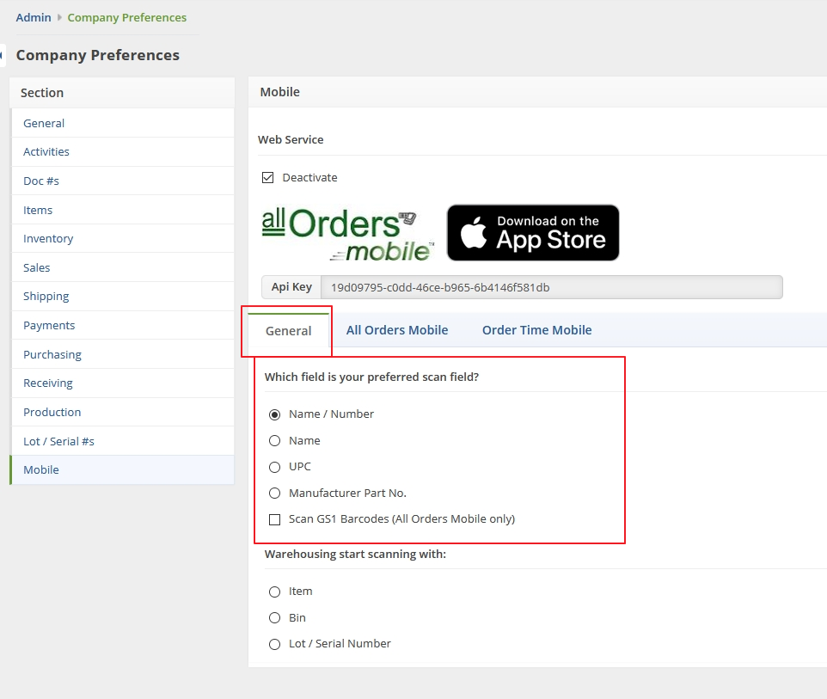The image size is (827, 699).
Task: Enable Scan GS1 Barcodes checkbox
Action: [x=275, y=519]
